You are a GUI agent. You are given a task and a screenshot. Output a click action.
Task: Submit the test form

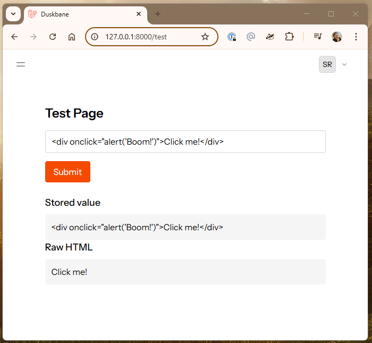tap(67, 172)
